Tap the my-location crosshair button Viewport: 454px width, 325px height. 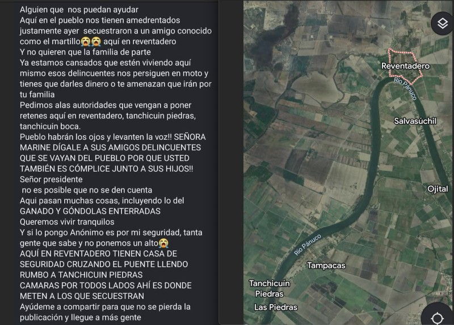click(x=437, y=317)
